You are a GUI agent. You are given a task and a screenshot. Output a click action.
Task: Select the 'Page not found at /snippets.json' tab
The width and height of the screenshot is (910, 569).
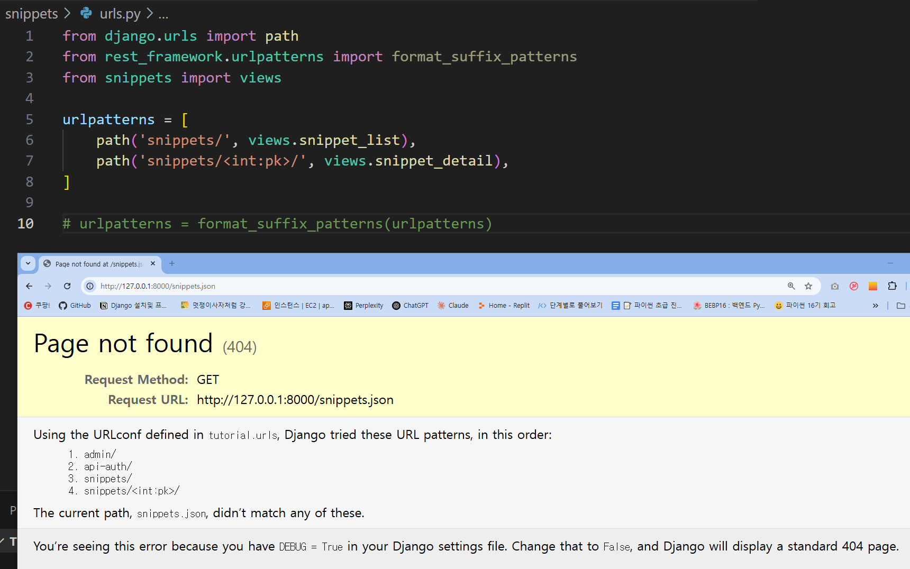[99, 264]
